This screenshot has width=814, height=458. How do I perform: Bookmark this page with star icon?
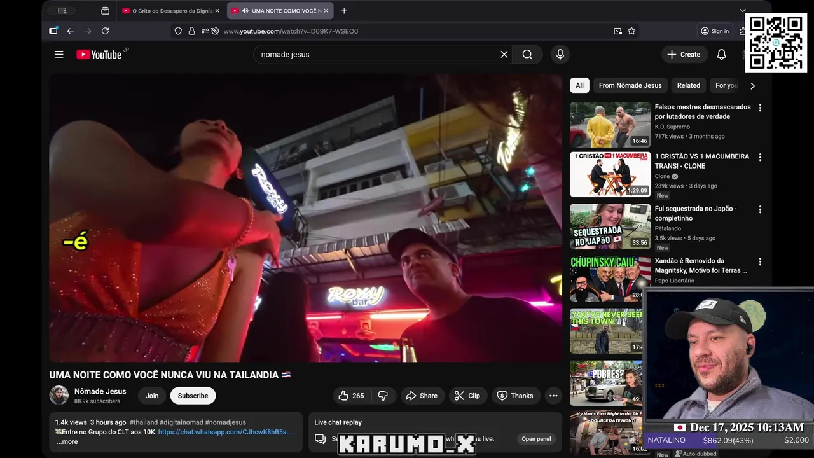[631, 31]
